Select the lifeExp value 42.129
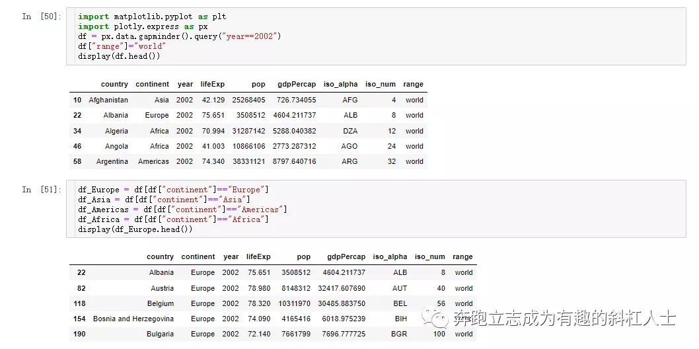Screen dimensions: 699x349 [213, 100]
